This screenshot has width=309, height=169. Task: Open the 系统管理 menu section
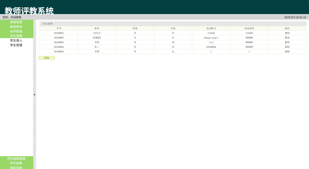[x=16, y=22]
